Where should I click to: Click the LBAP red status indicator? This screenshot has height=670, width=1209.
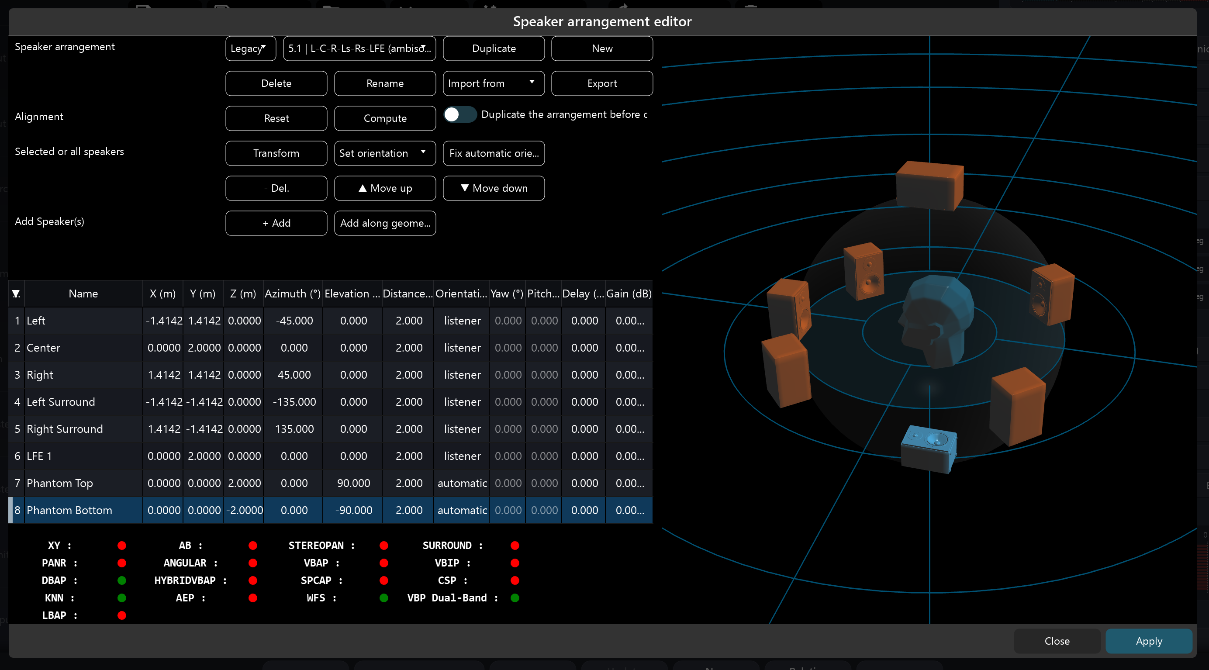(x=122, y=615)
